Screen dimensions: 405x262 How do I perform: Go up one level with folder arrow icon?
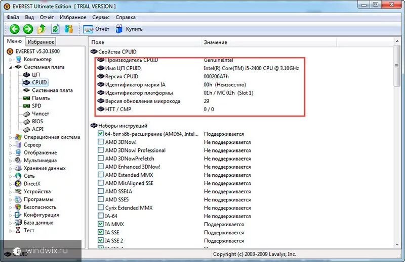coord(42,29)
